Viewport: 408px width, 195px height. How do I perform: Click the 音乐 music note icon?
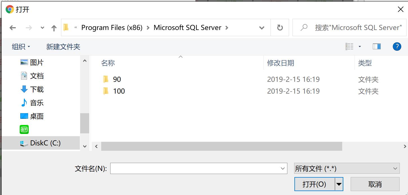(x=24, y=103)
